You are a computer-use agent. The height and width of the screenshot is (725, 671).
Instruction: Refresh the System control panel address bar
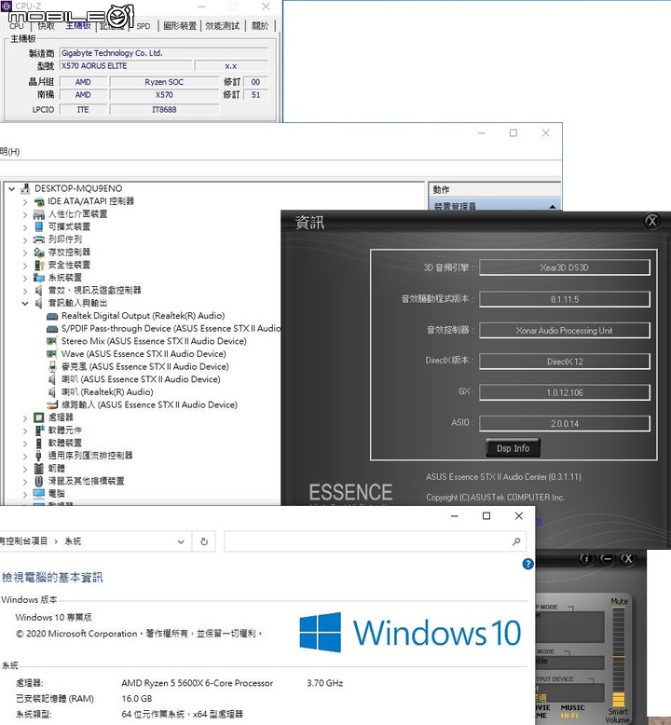coord(204,541)
